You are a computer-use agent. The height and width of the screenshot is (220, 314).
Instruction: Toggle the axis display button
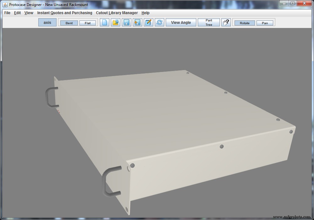47,23
